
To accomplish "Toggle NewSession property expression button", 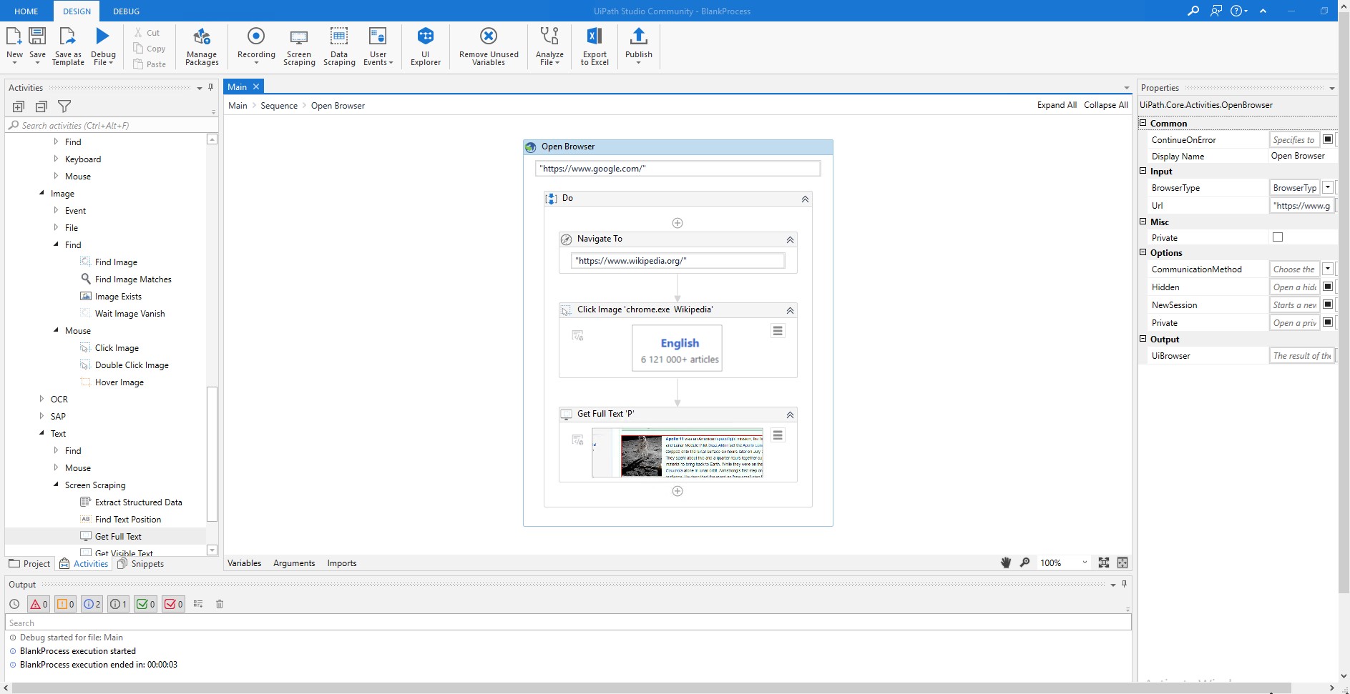I will click(1328, 304).
